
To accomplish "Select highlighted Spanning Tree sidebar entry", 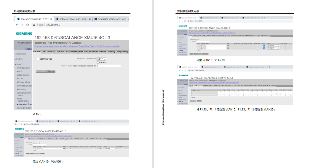I will click(x=25, y=104).
